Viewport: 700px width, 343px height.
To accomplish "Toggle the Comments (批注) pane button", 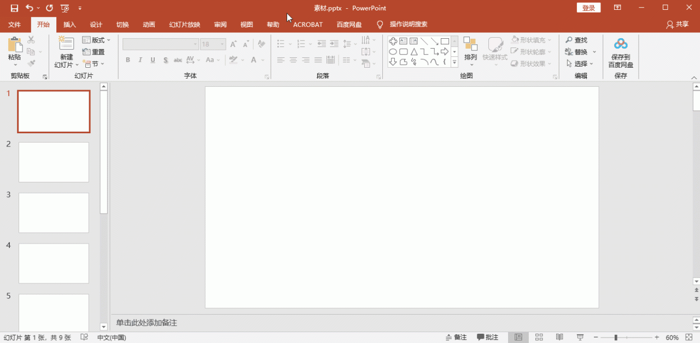I will (488, 338).
